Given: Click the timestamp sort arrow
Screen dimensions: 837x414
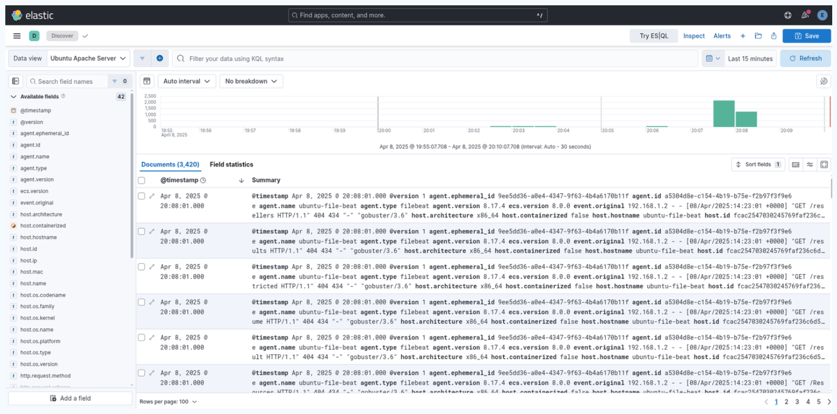Looking at the screenshot, I should tap(241, 180).
